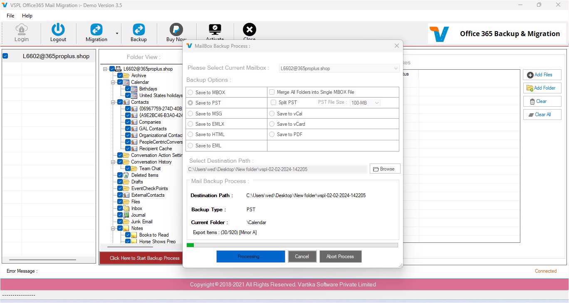Click the Clear trash icon button
This screenshot has height=303, width=569.
click(x=542, y=101)
